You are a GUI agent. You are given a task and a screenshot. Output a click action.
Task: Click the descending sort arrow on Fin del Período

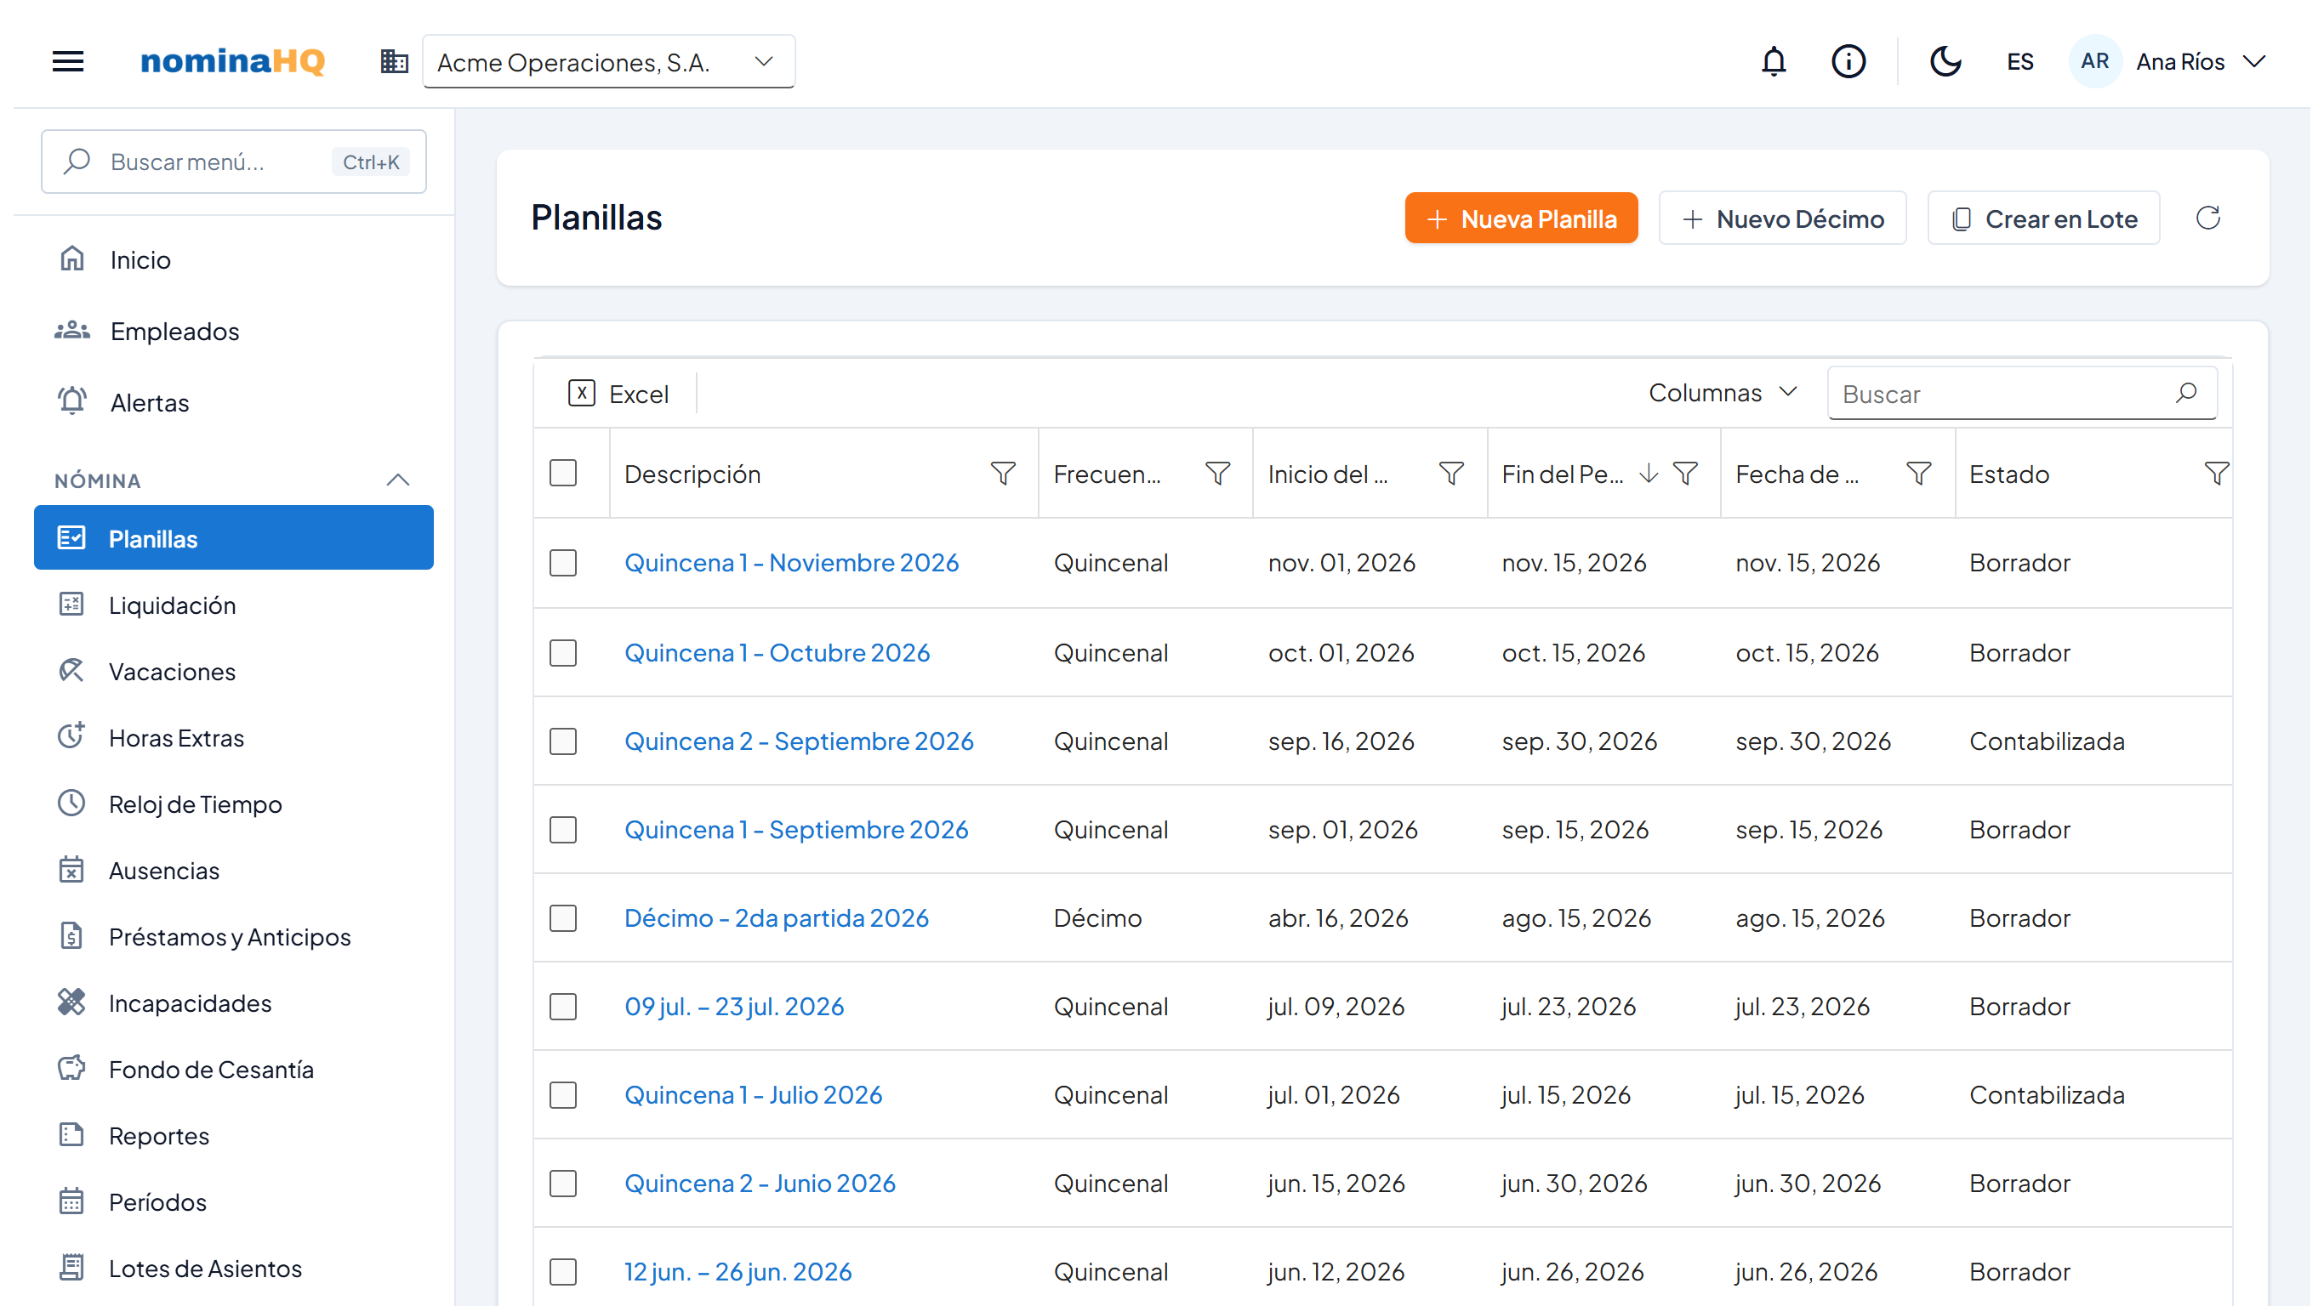coord(1649,474)
